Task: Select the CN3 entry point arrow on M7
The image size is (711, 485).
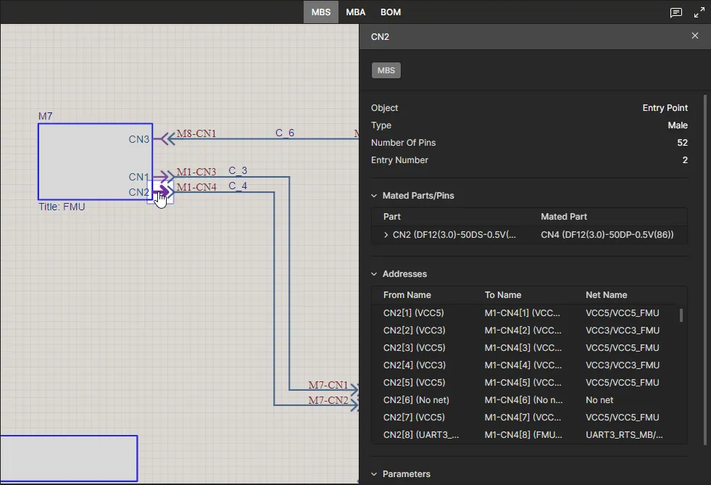Action: click(164, 138)
